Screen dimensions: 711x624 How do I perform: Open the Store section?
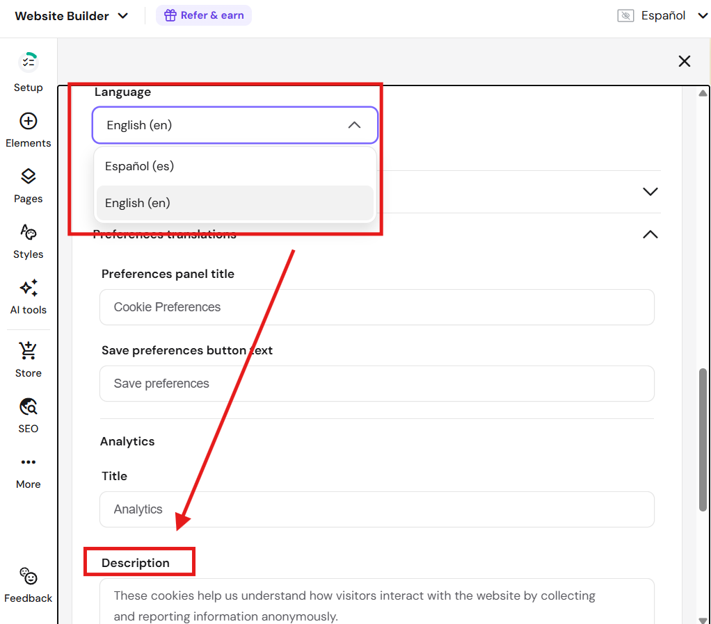(28, 351)
